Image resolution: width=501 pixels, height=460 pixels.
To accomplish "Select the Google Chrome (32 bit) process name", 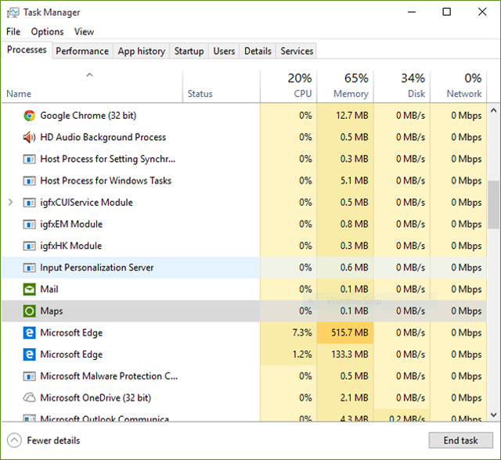I will click(x=88, y=116).
